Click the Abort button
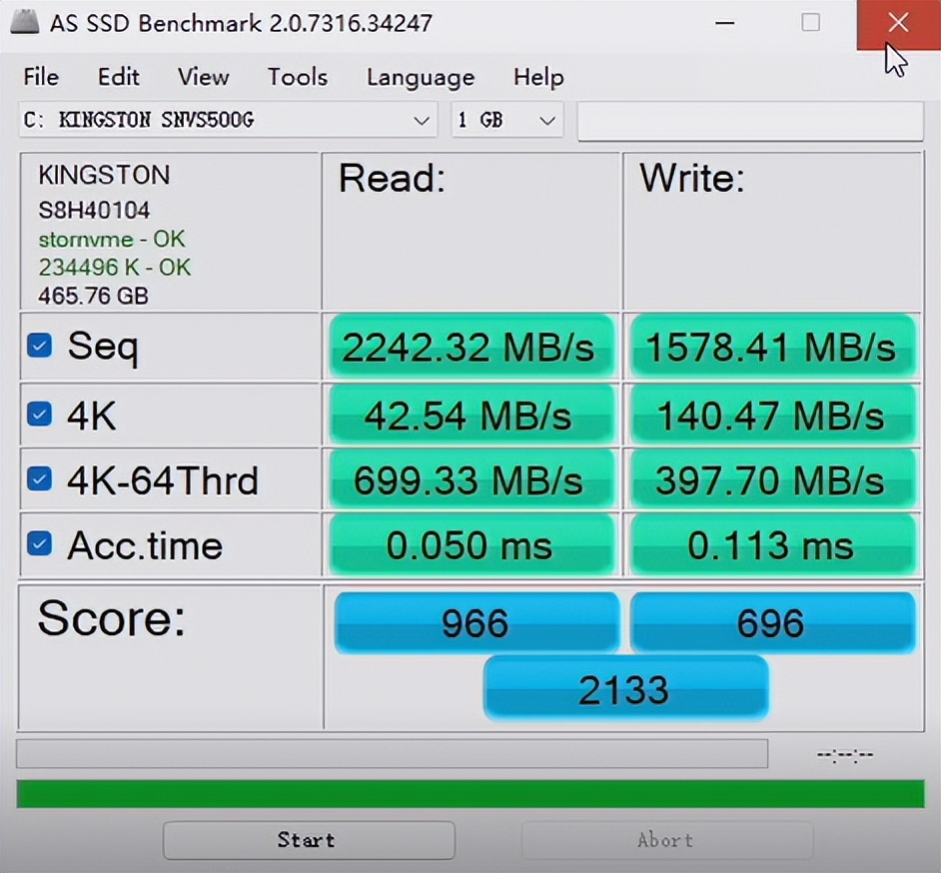The height and width of the screenshot is (873, 941). tap(666, 840)
